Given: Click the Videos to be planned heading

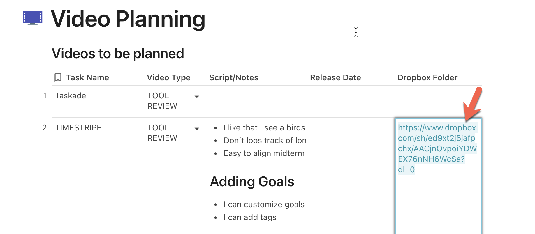Looking at the screenshot, I should (118, 54).
